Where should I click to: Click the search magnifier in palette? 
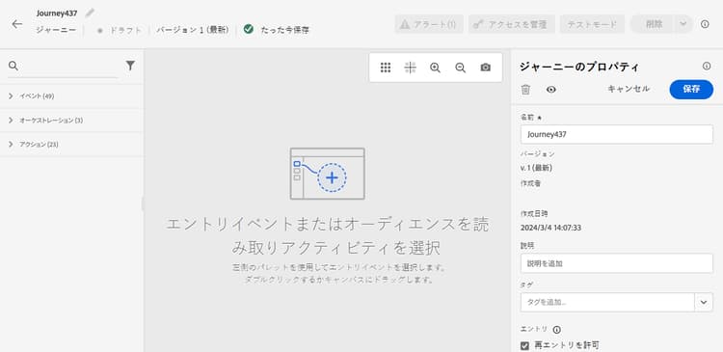pos(13,66)
